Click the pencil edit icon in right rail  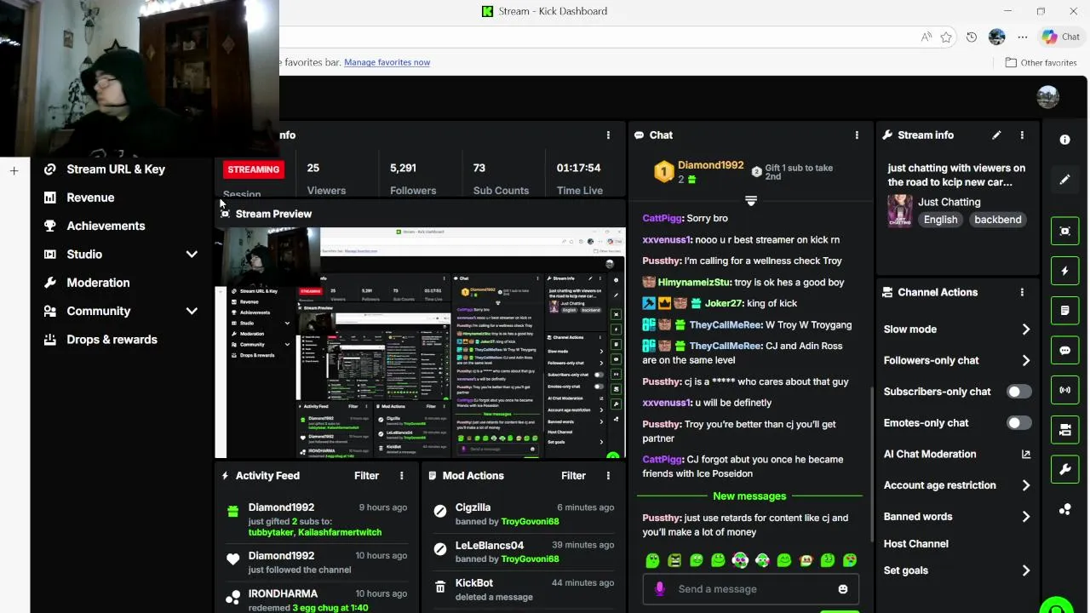pyautogui.click(x=1064, y=180)
